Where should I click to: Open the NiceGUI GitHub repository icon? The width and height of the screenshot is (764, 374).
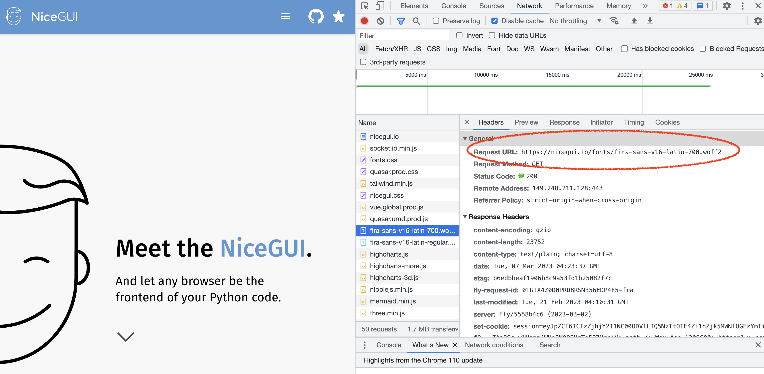point(316,16)
